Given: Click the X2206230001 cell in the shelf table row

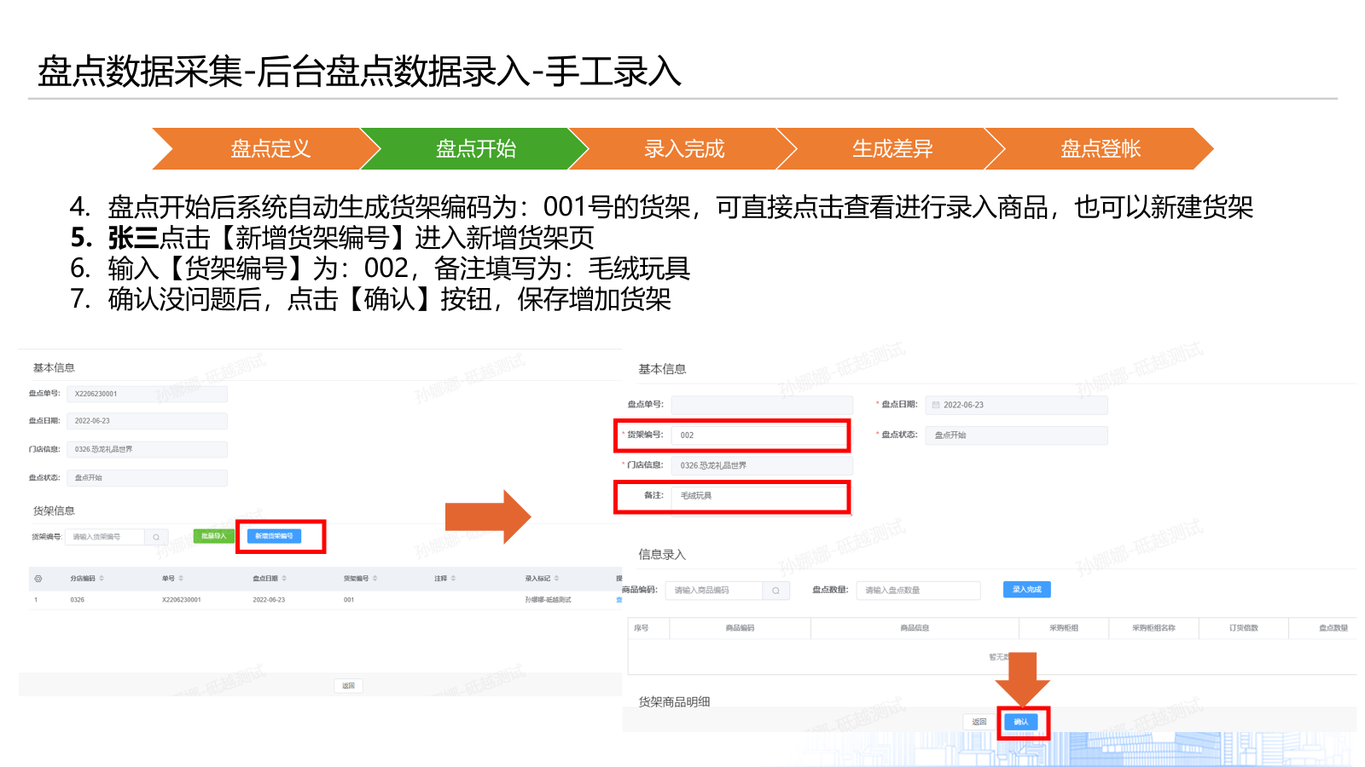Looking at the screenshot, I should pyautogui.click(x=182, y=600).
